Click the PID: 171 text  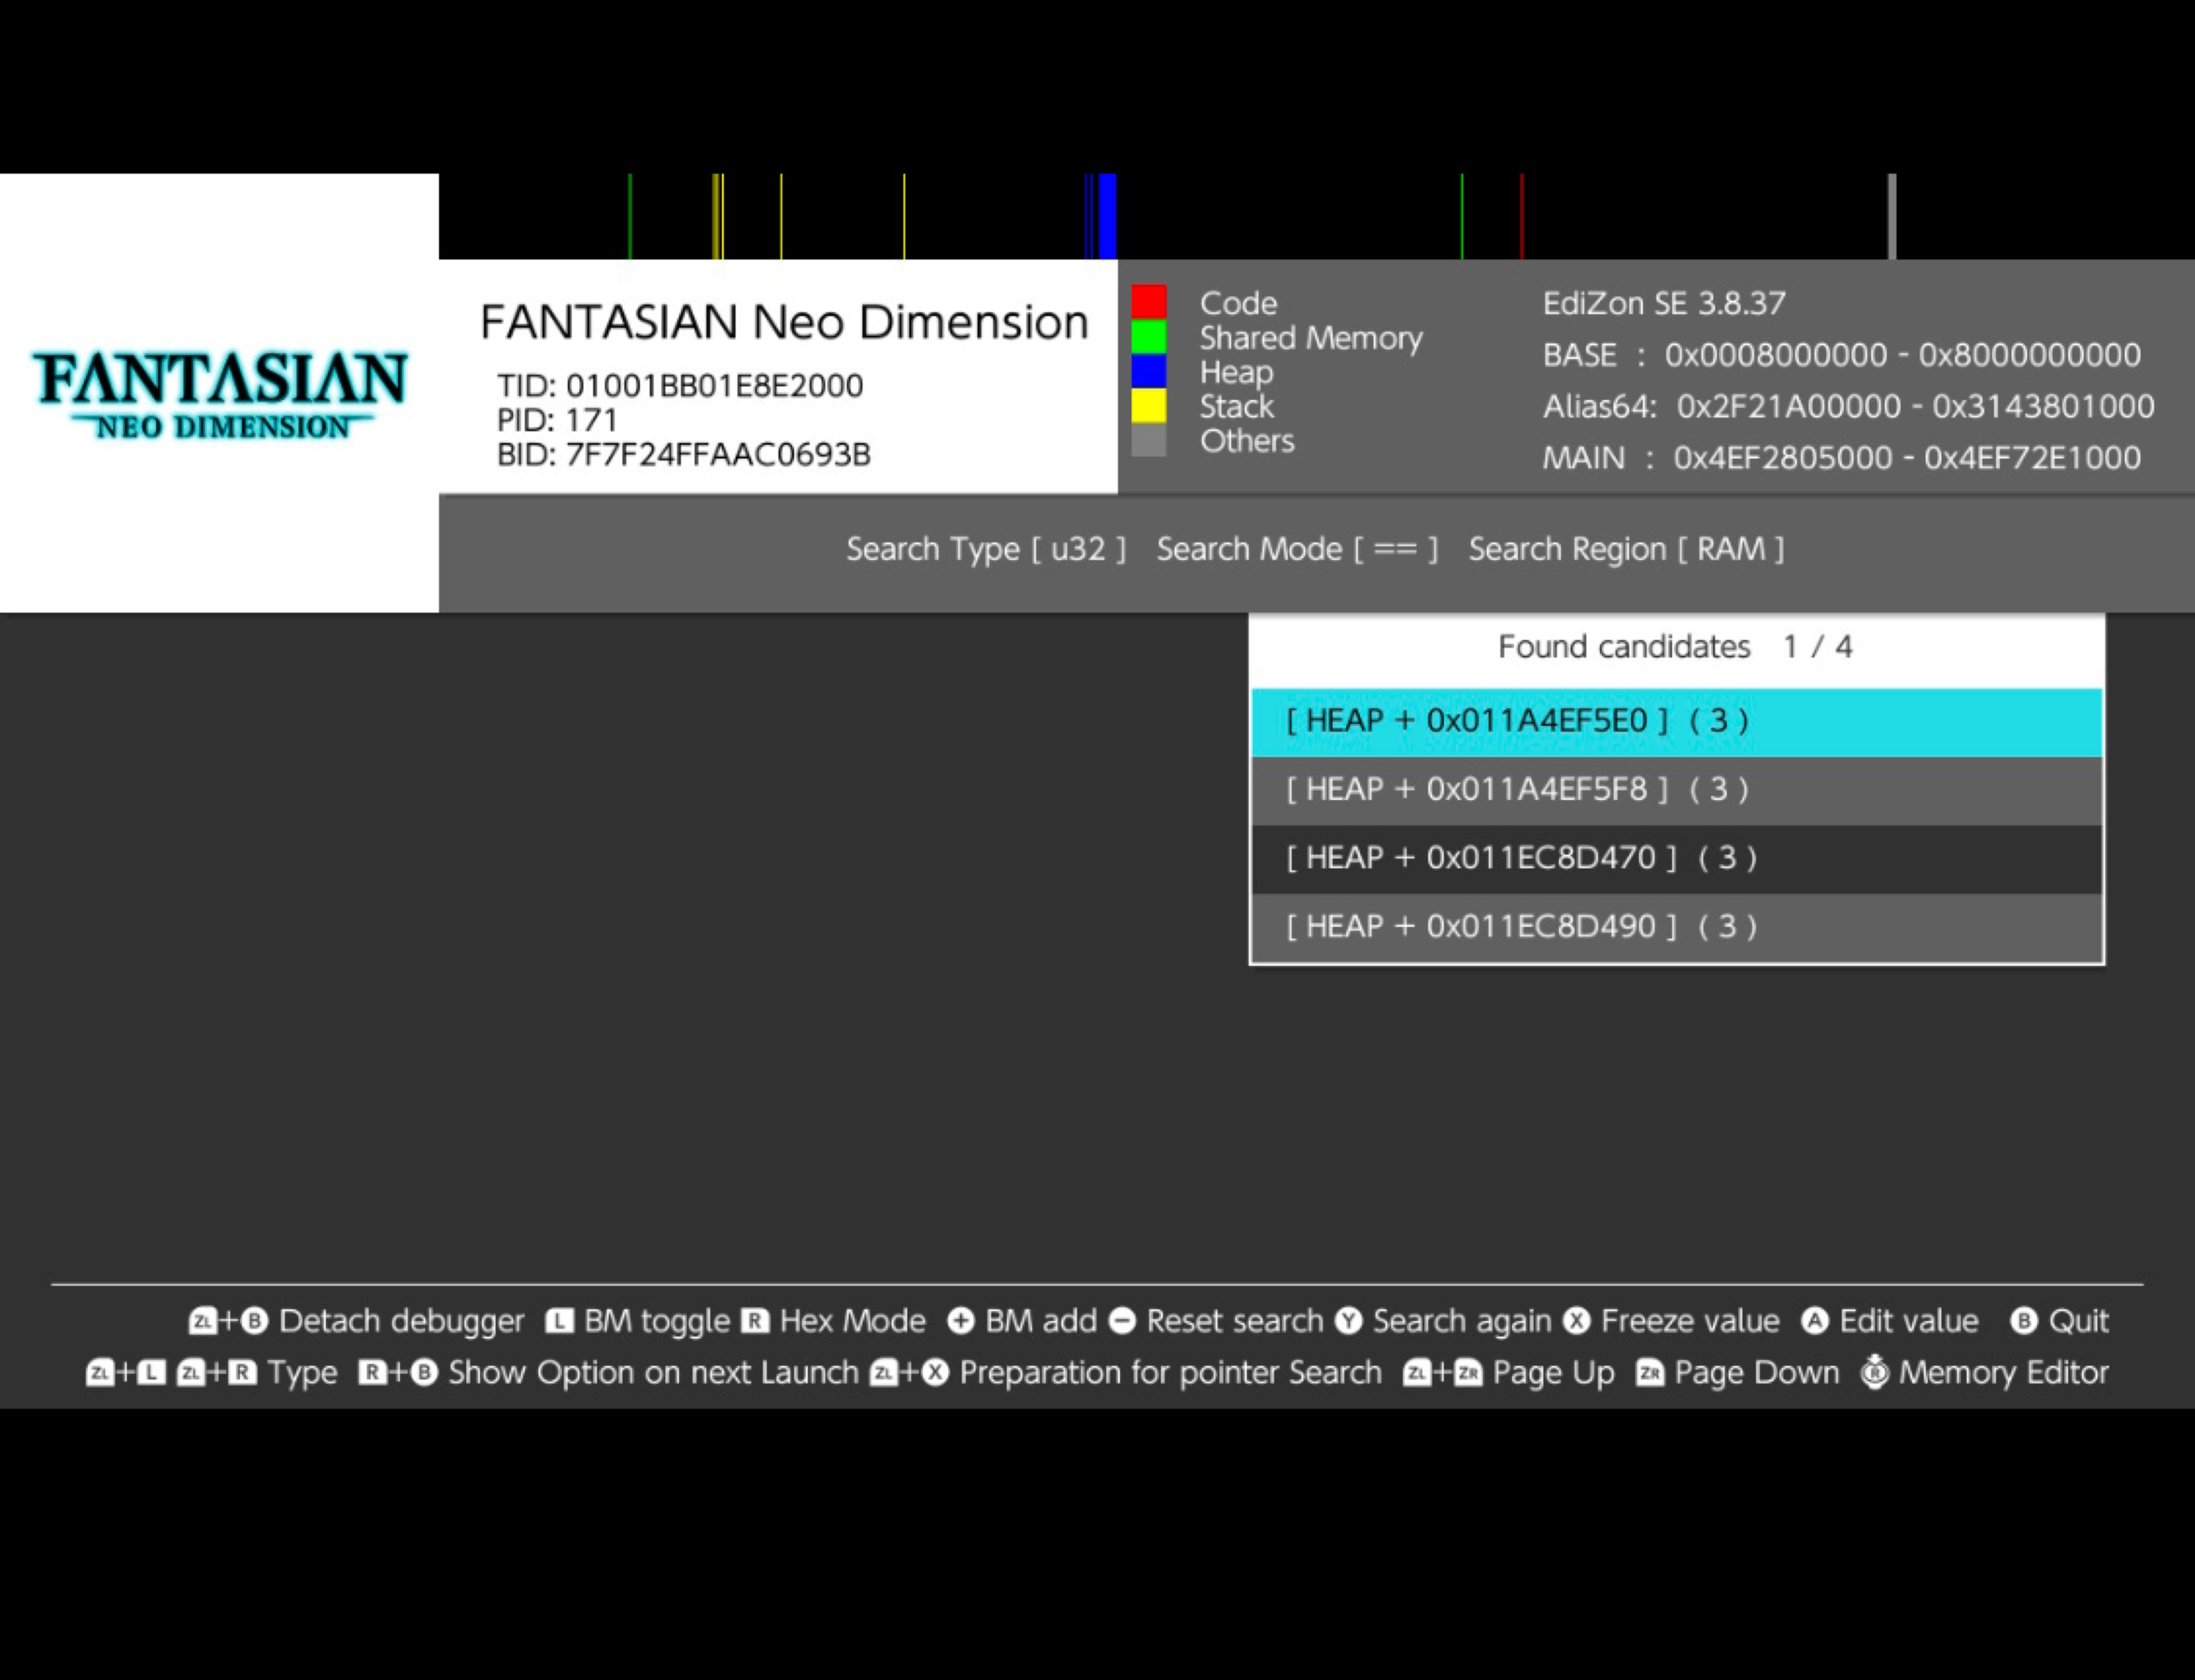[x=557, y=420]
